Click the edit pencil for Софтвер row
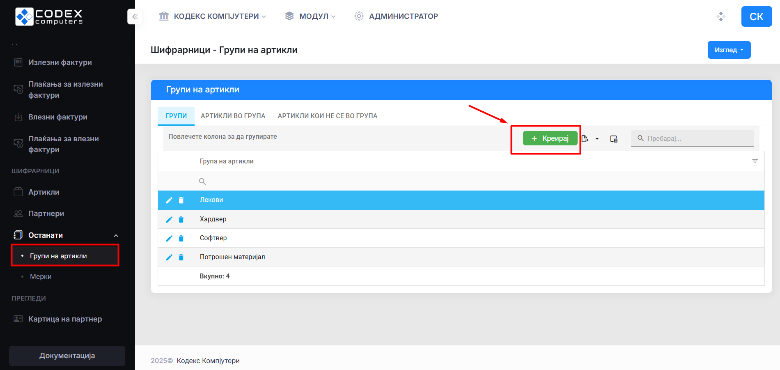The height and width of the screenshot is (370, 780). 169,239
